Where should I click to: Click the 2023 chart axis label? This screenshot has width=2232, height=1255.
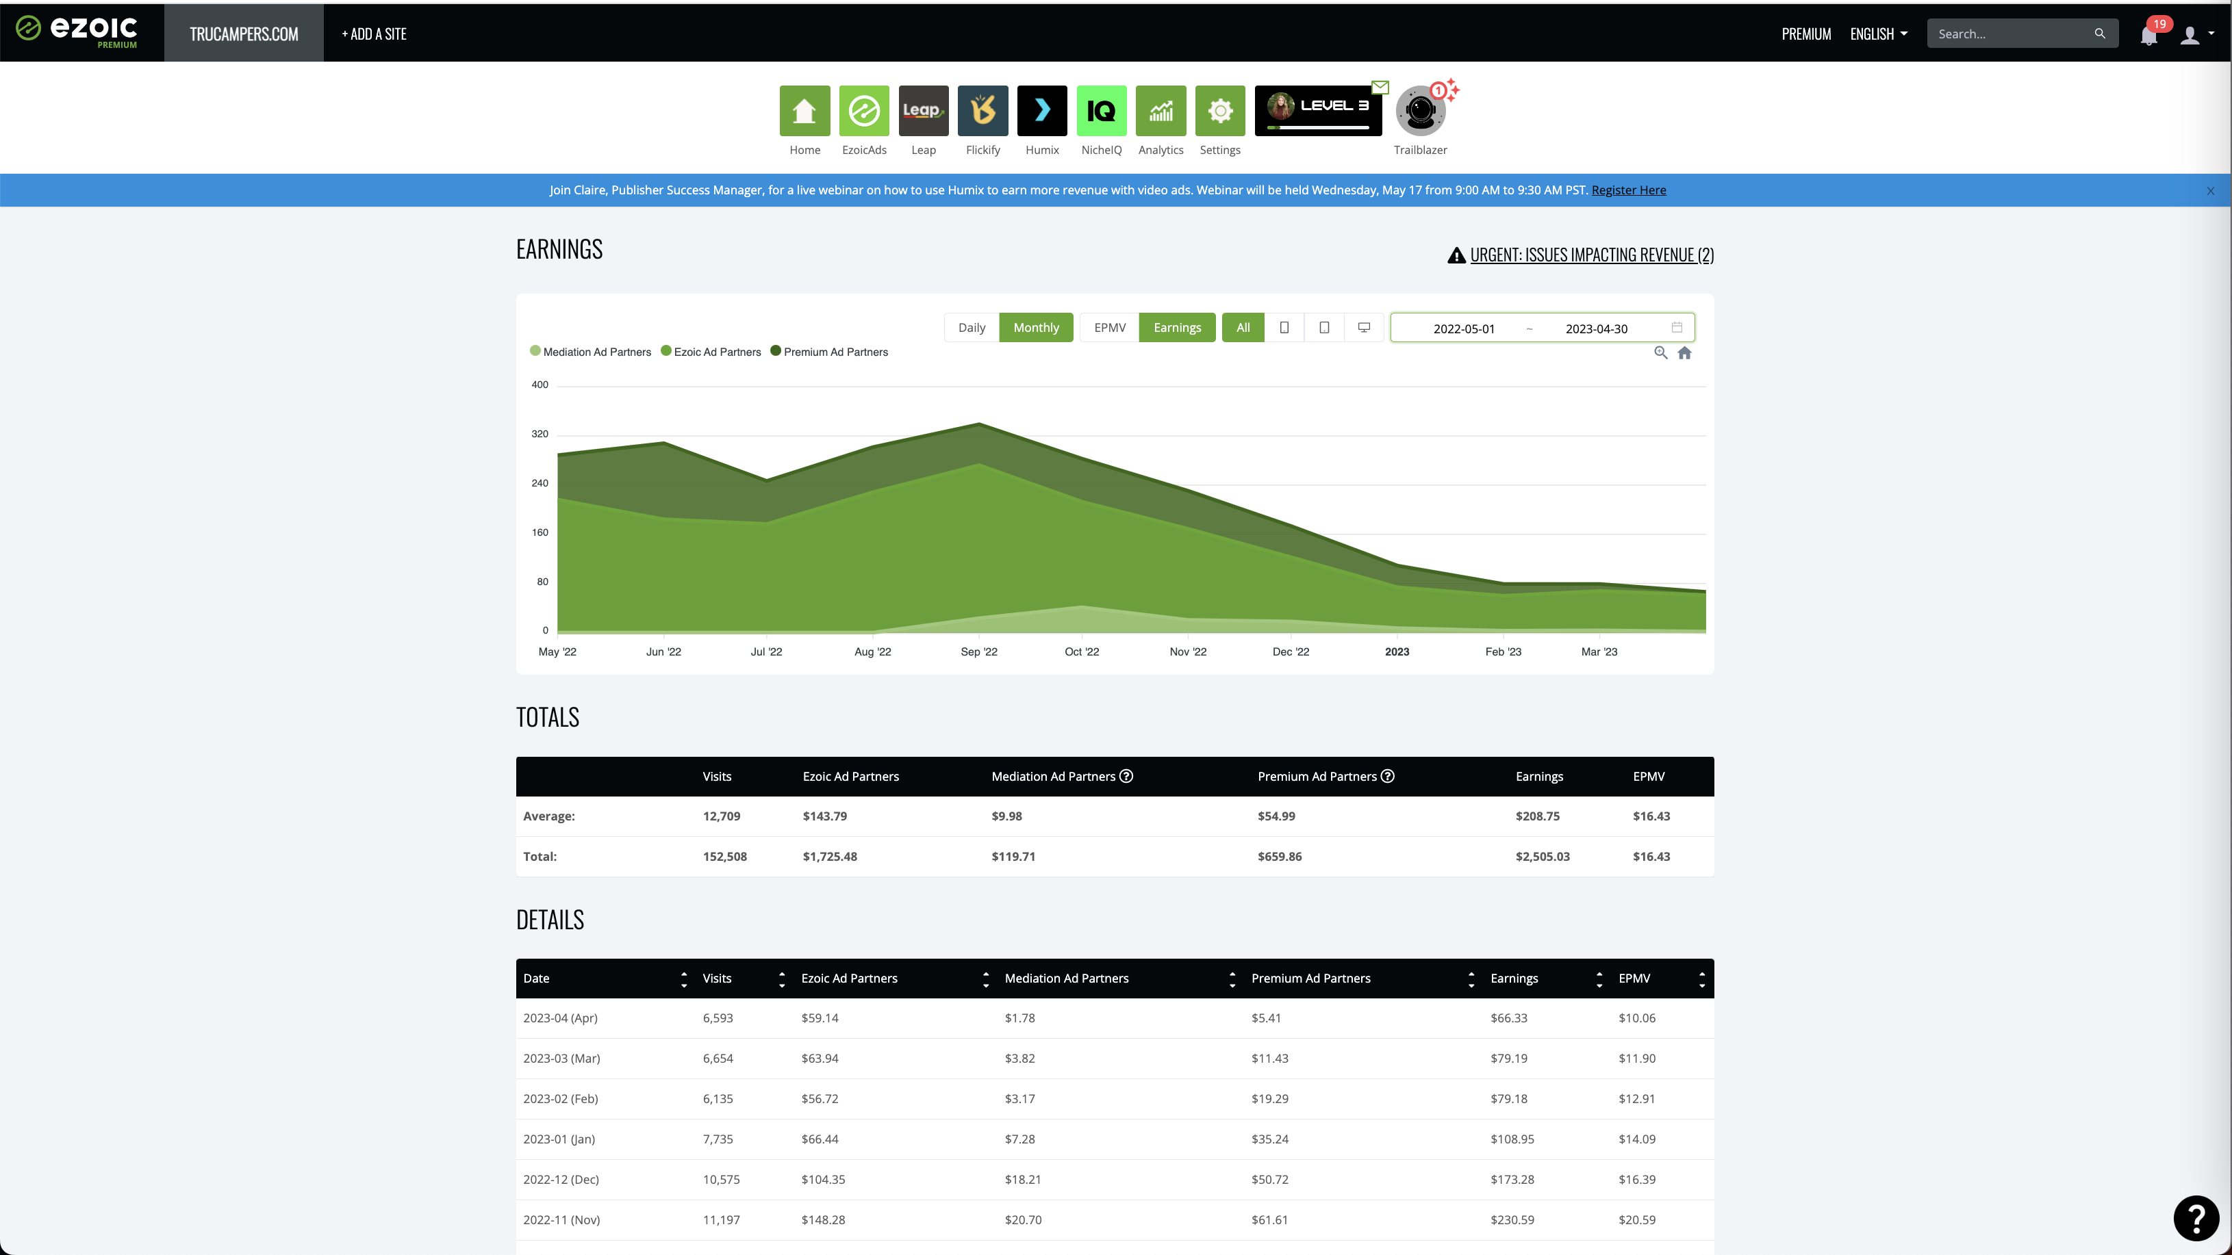point(1397,651)
